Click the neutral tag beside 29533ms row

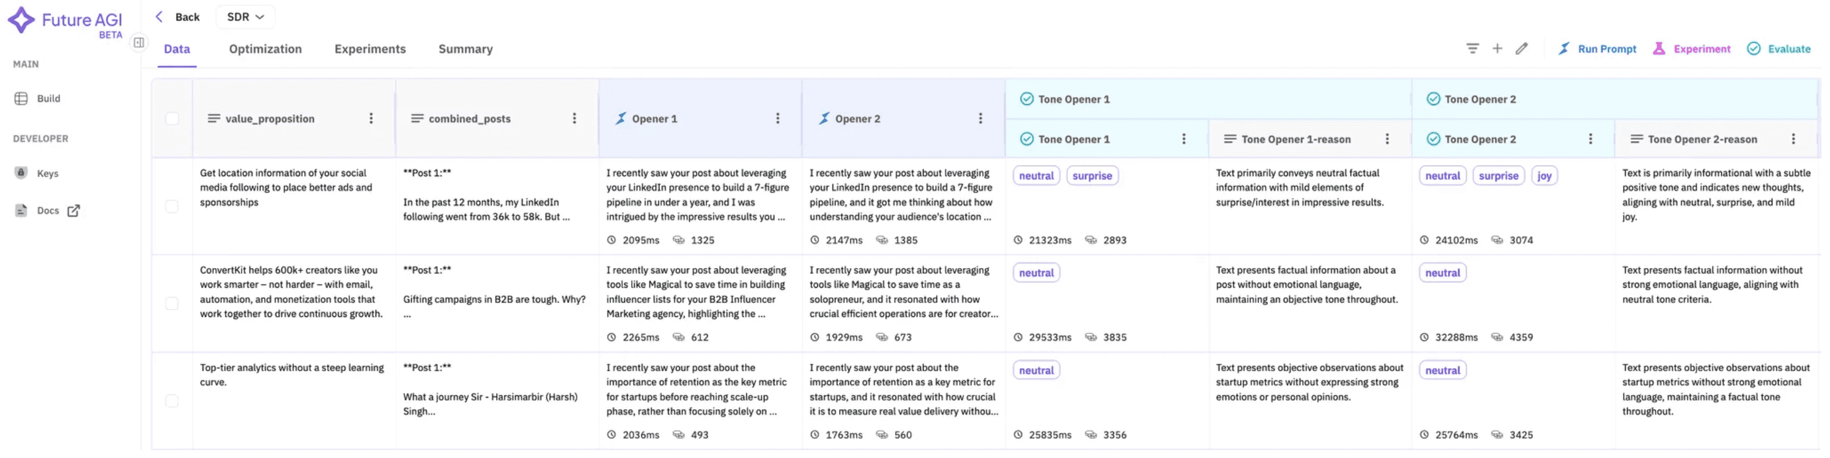coord(1037,273)
